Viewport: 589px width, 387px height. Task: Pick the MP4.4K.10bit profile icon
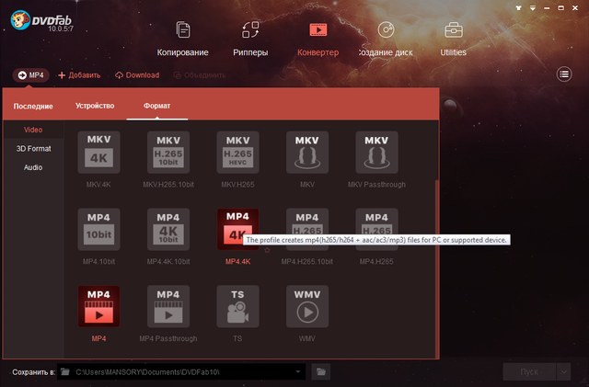[168, 229]
